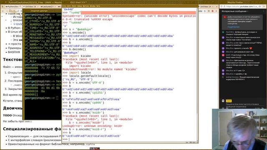
Task: Click the shield extension icon in Firefox toolbar
Action: (x=209, y=11)
